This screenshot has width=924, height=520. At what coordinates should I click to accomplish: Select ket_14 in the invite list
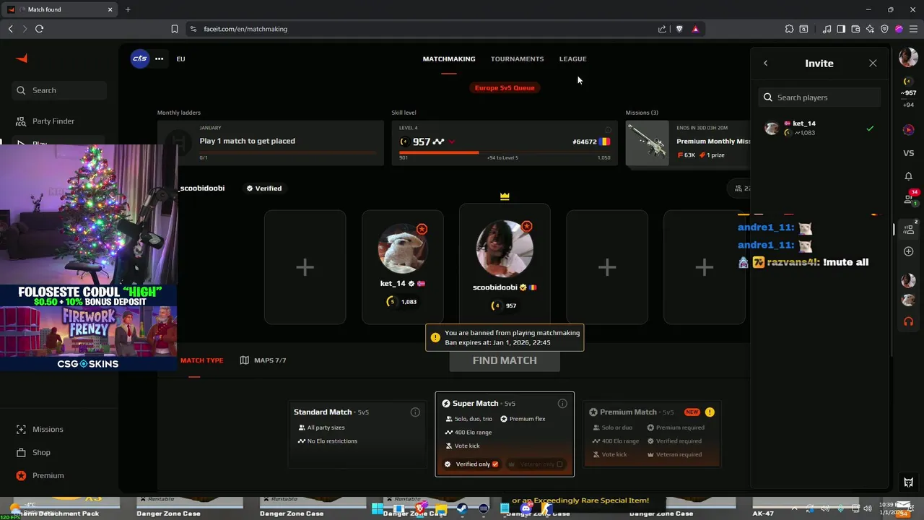pos(819,129)
